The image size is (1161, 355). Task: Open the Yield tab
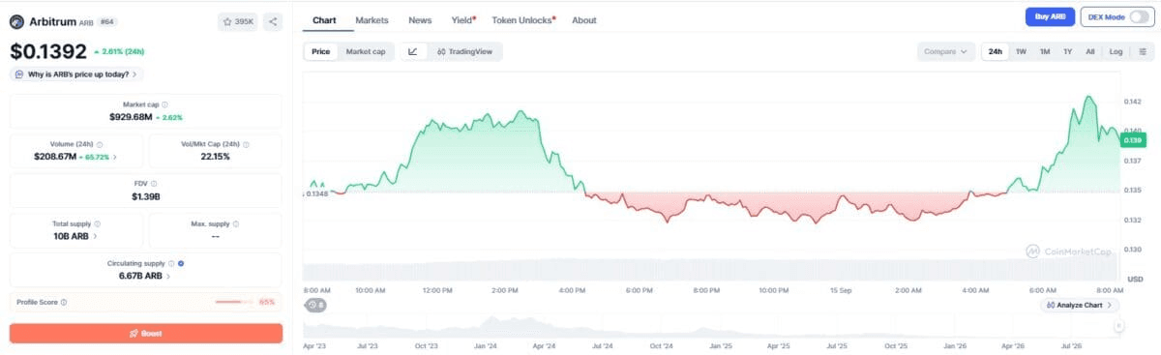[x=462, y=19]
